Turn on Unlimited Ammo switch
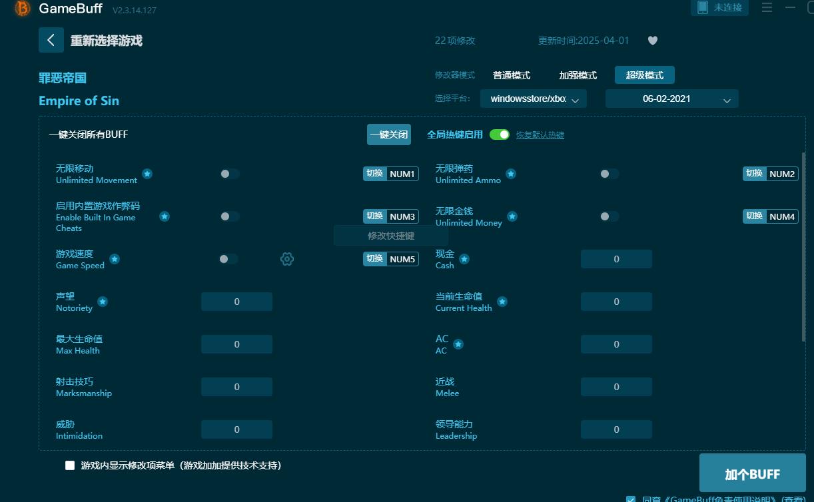This screenshot has height=502, width=814. [x=609, y=174]
